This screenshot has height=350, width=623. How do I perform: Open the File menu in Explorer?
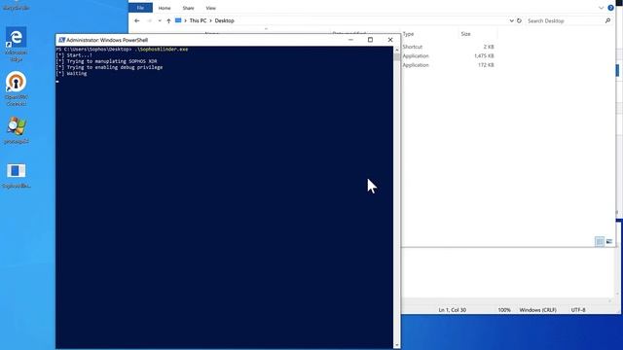click(140, 8)
